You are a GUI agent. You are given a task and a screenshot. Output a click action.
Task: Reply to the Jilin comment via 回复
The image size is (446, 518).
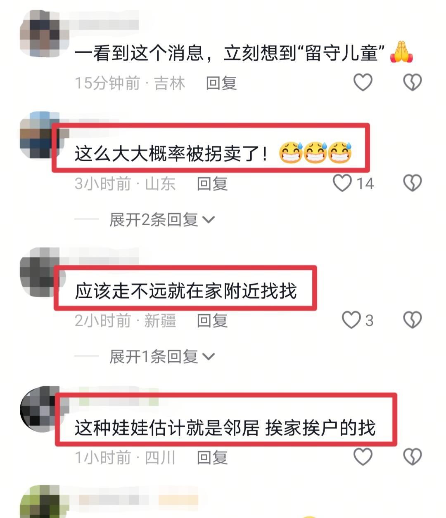click(x=221, y=83)
